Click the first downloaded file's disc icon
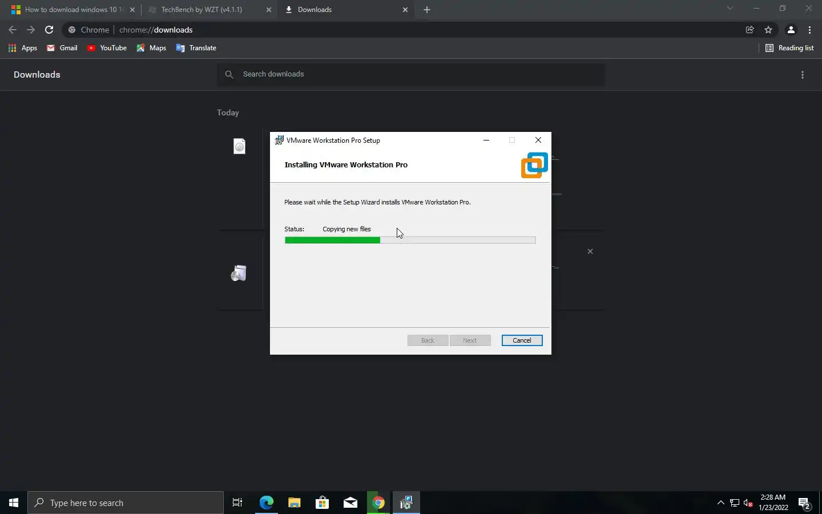822x514 pixels. pos(239,146)
